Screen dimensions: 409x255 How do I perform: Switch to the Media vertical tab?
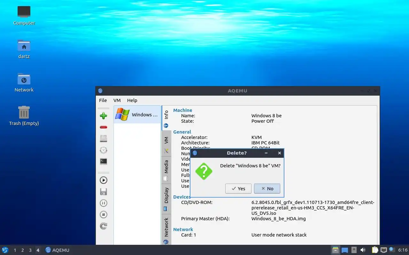166,170
